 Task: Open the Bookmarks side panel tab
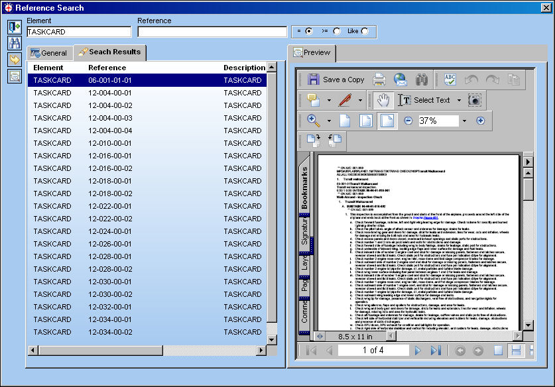click(x=304, y=188)
